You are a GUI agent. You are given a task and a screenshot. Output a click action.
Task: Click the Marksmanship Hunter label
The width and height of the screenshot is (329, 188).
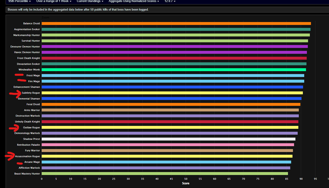tap(27, 35)
